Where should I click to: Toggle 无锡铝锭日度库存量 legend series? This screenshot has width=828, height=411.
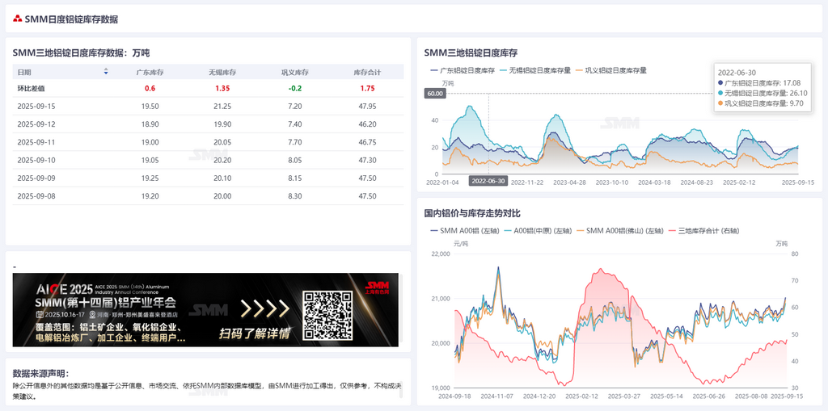click(535, 70)
